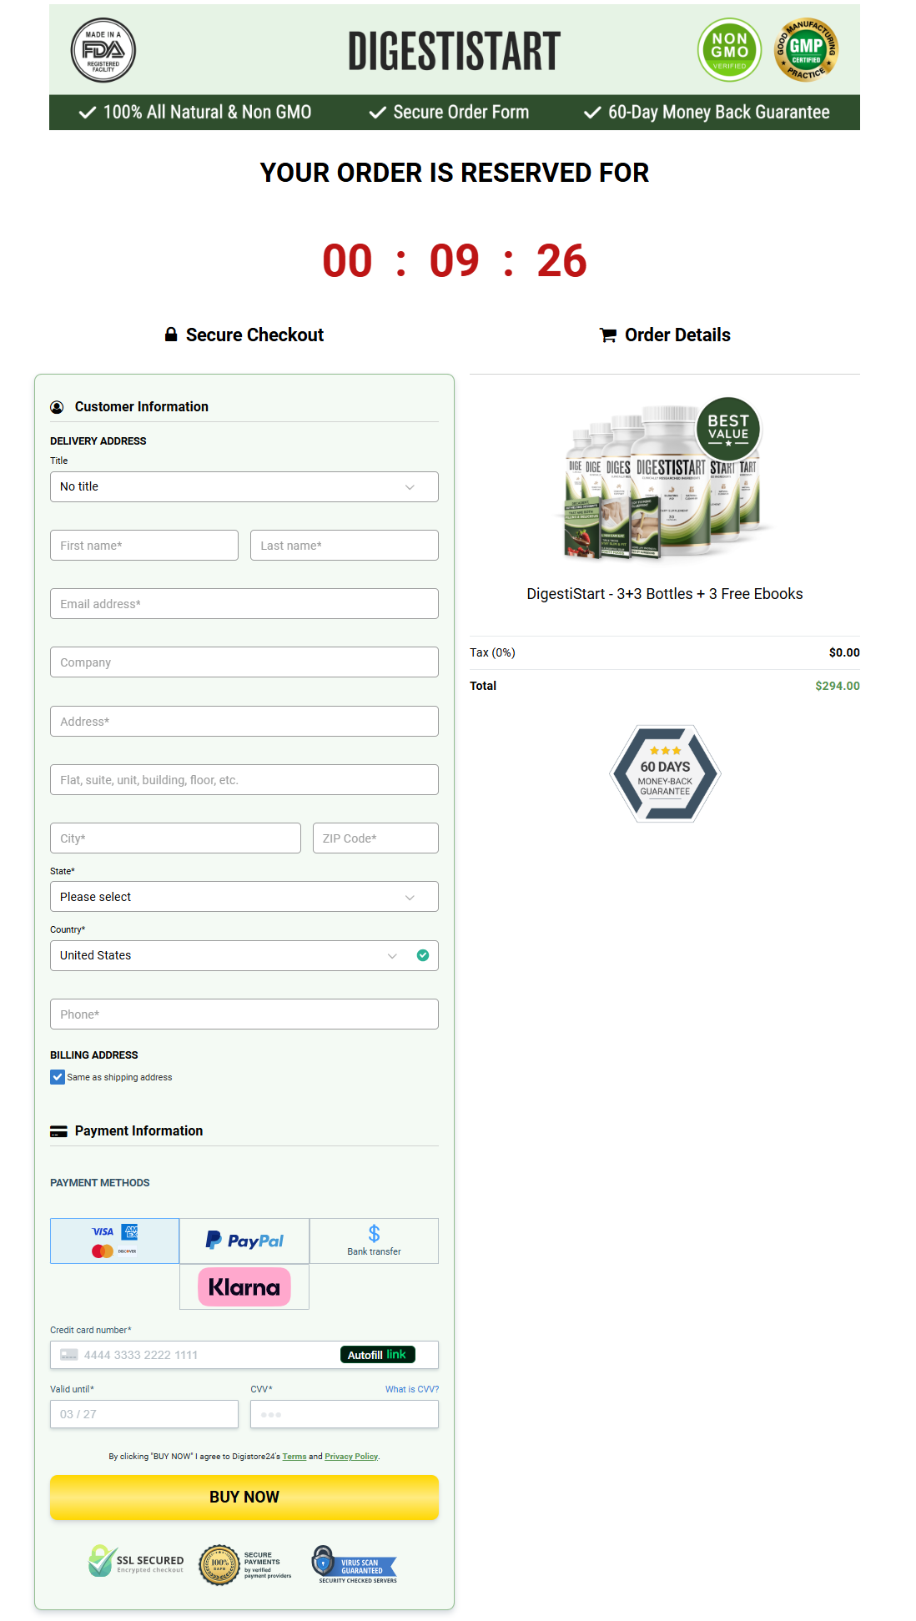Click the shopping cart icon beside Order Details
This screenshot has width=916, height=1621.
pos(608,335)
